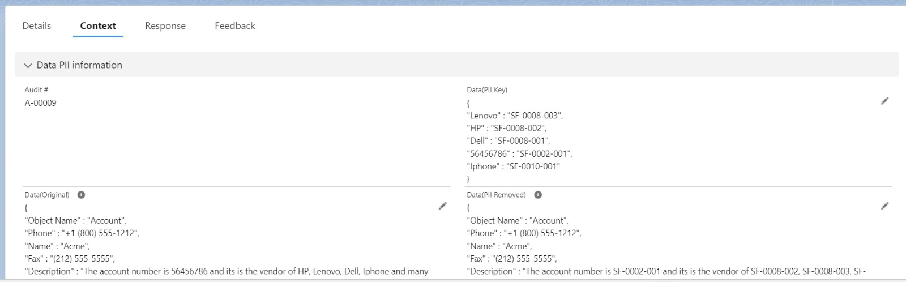Open the Response tab
The width and height of the screenshot is (906, 282).
pos(165,26)
